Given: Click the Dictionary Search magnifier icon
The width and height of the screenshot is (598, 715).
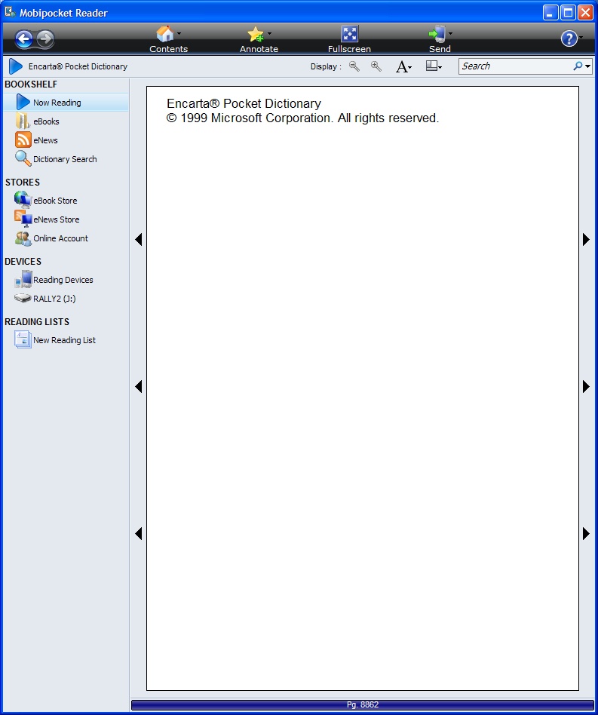Looking at the screenshot, I should point(23,158).
